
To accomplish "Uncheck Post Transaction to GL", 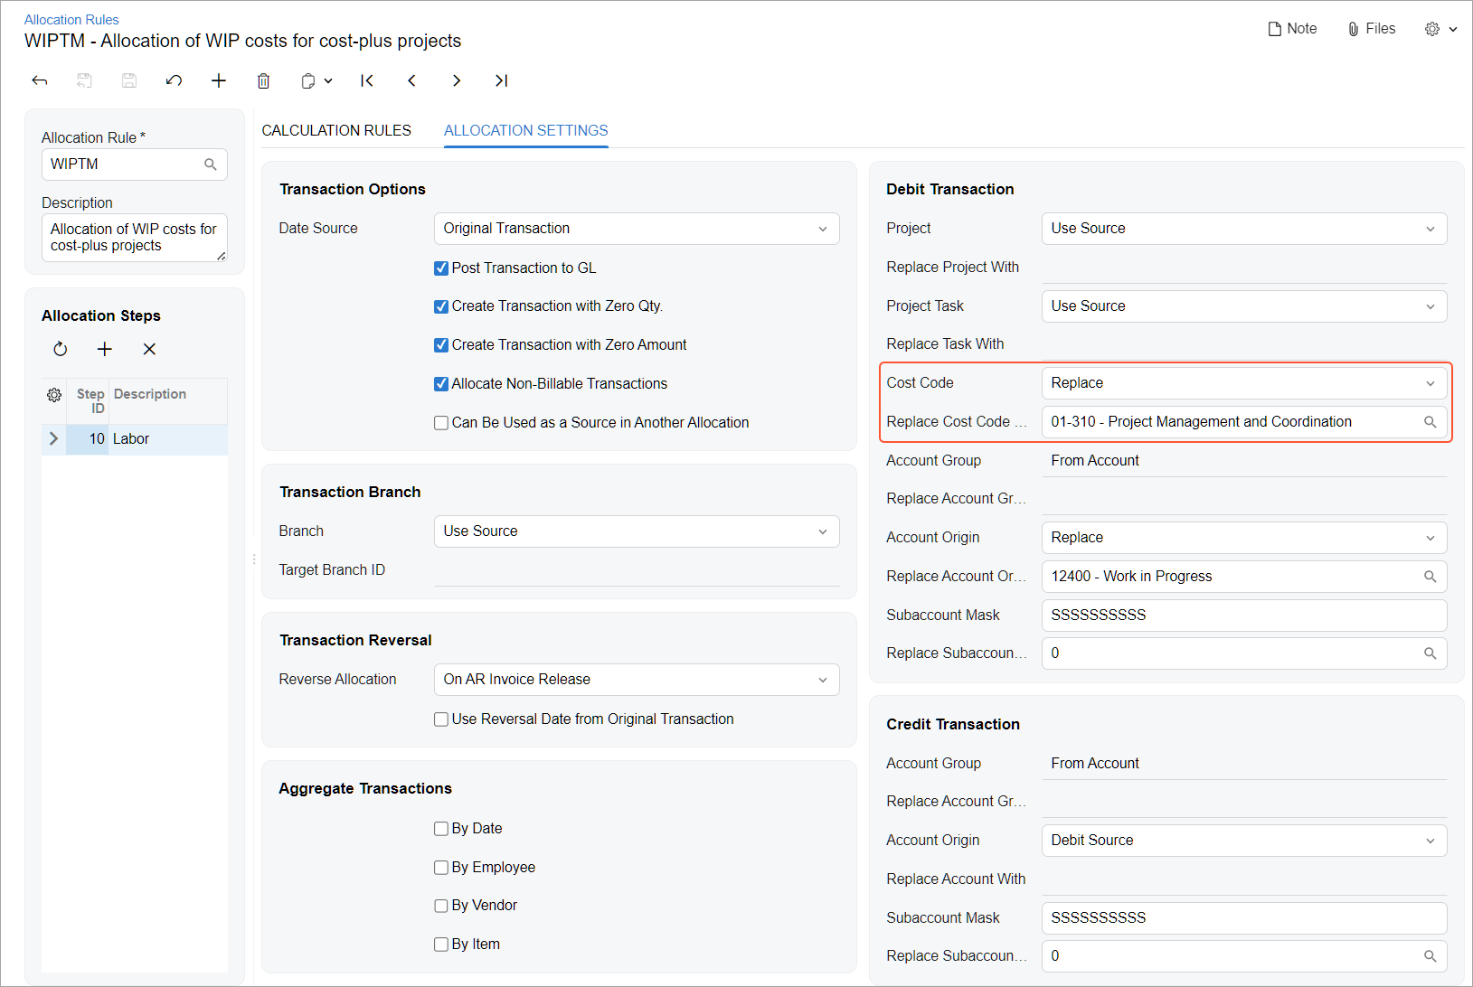I will [441, 268].
